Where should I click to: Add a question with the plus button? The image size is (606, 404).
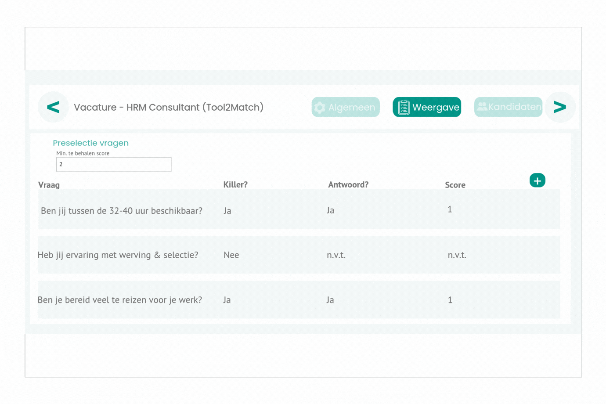pos(537,180)
